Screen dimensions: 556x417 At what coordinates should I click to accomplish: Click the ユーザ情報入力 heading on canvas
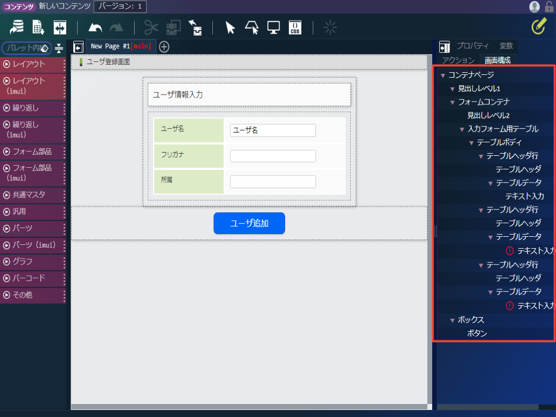(x=178, y=94)
